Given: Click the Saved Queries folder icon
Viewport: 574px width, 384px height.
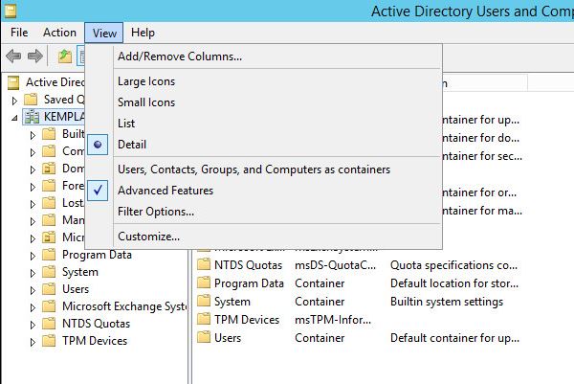Looking at the screenshot, I should [x=31, y=100].
